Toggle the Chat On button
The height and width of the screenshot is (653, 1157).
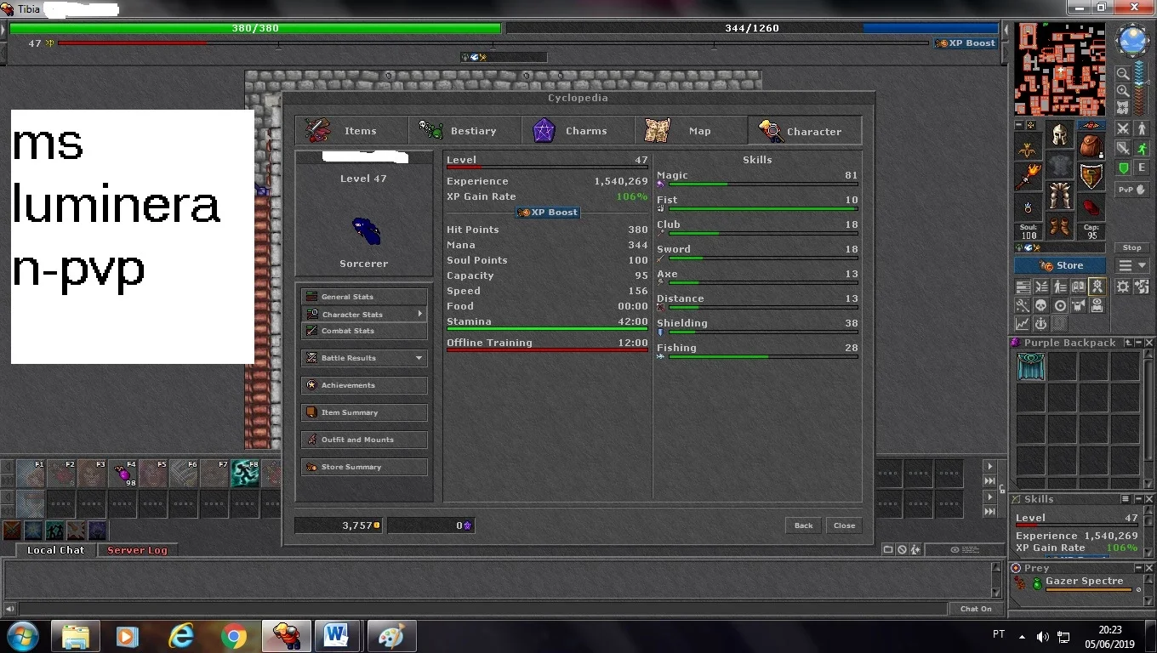point(976,609)
